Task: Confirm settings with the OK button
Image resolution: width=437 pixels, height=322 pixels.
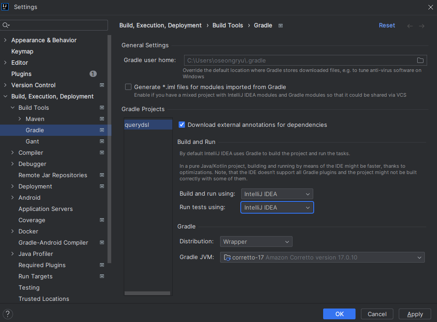Action: pos(339,314)
